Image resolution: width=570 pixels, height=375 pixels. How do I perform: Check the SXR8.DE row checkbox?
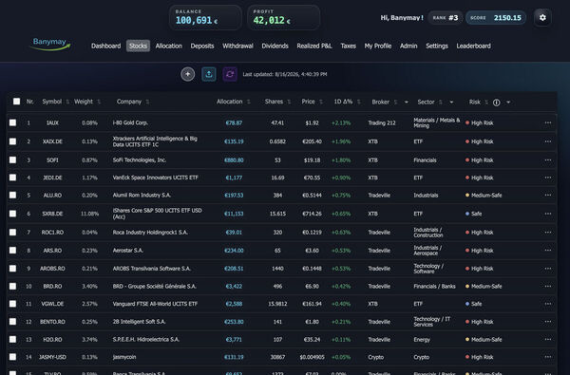click(12, 214)
